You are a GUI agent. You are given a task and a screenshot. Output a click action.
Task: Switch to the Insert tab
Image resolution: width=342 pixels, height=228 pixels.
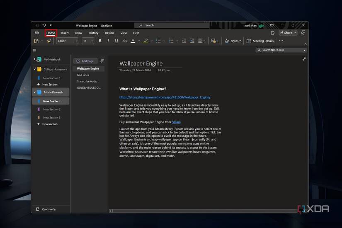click(65, 33)
